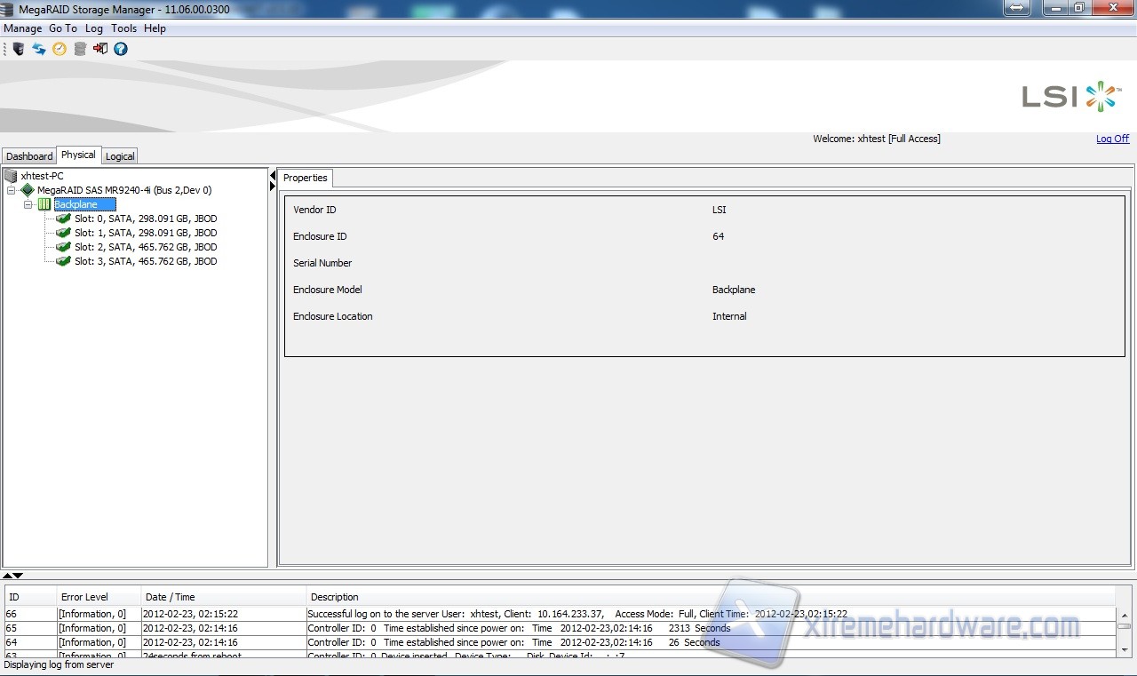Image resolution: width=1137 pixels, height=676 pixels.
Task: Open the Tools menu
Action: click(x=123, y=28)
